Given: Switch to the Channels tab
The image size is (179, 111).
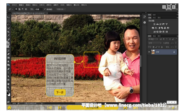Looking at the screenshot, I should coord(154,36).
